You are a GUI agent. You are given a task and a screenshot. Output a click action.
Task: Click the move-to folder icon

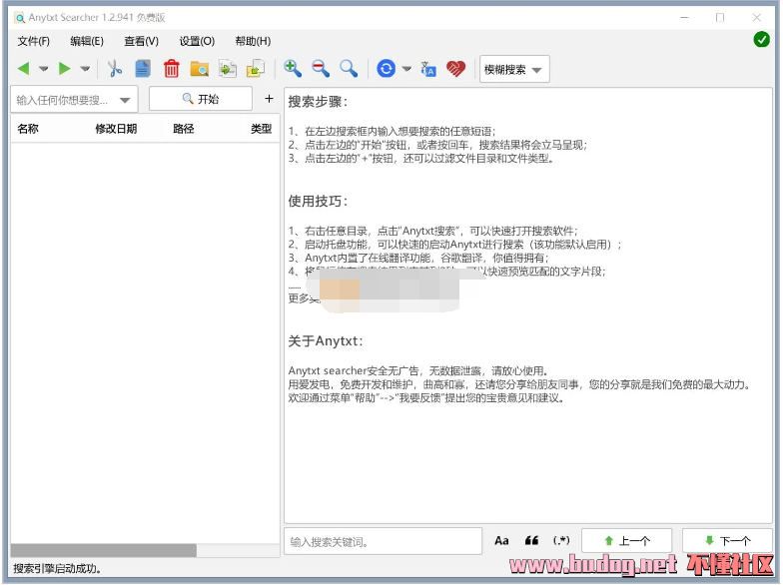tap(256, 68)
